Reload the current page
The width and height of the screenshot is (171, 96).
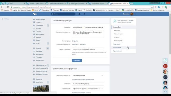tap(8, 7)
